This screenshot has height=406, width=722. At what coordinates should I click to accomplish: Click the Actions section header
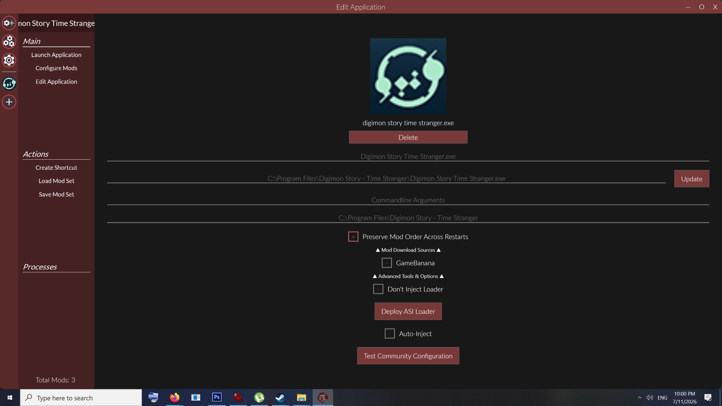point(36,154)
